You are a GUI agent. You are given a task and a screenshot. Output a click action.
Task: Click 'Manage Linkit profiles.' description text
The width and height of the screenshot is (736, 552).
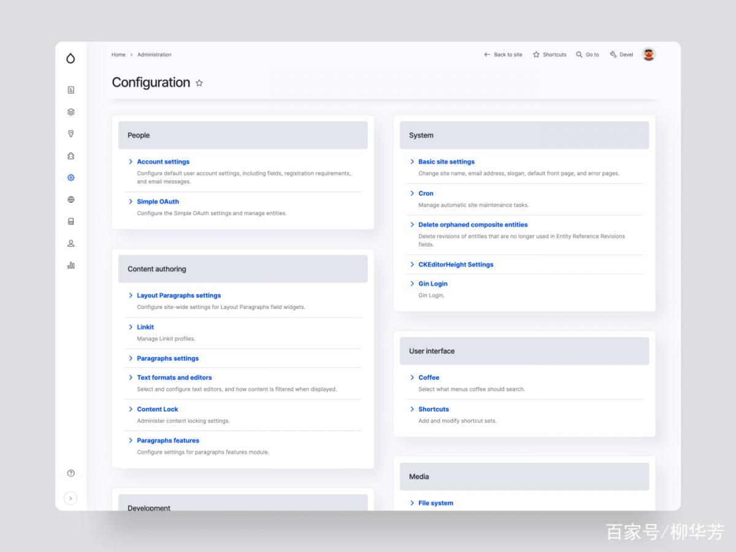click(x=166, y=339)
